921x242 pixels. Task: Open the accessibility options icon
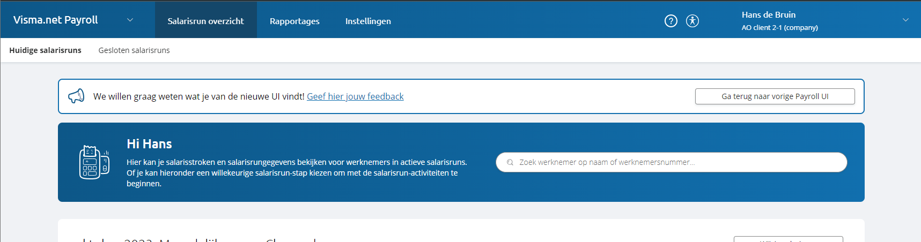click(692, 21)
